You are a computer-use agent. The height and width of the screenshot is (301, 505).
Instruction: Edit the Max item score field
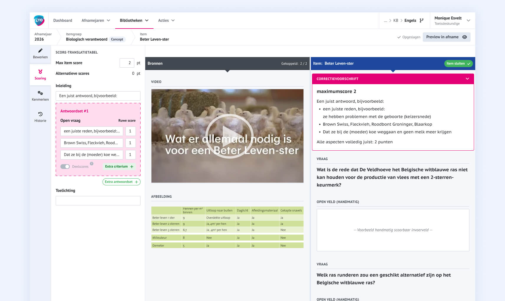(x=127, y=63)
